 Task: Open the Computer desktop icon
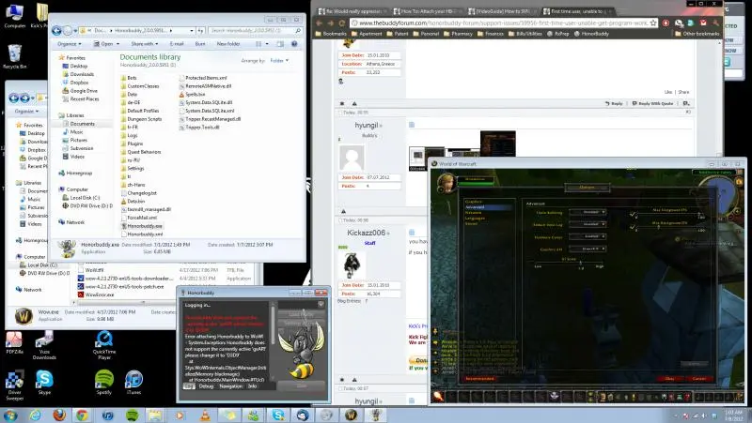(14, 16)
